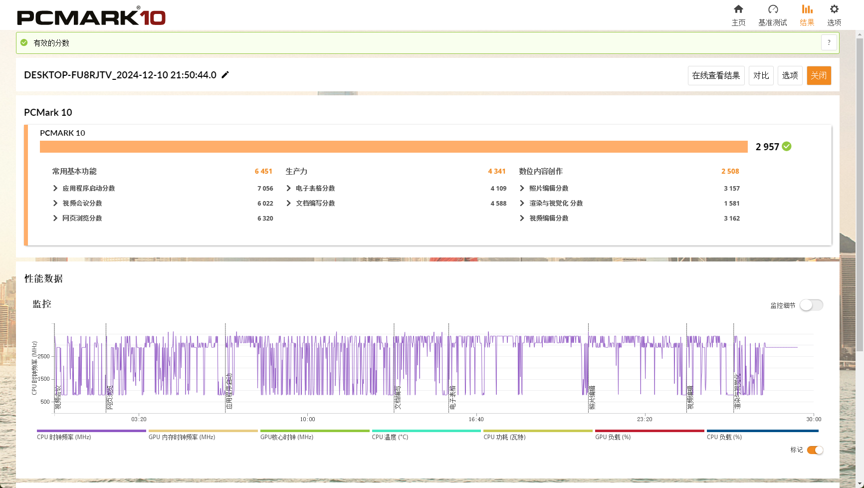
Task: Click the 生产力 score 4 341
Action: click(497, 171)
